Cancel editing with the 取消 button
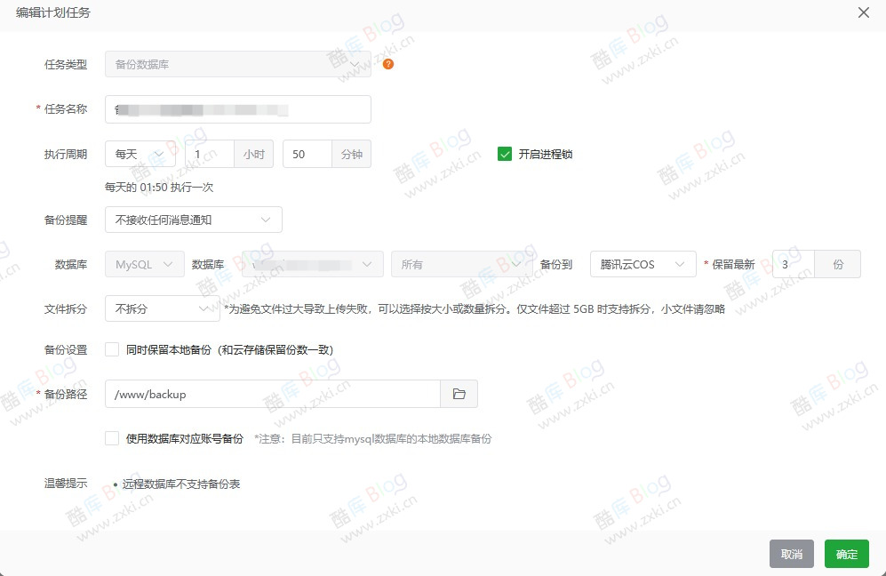The width and height of the screenshot is (886, 576). pyautogui.click(x=790, y=554)
